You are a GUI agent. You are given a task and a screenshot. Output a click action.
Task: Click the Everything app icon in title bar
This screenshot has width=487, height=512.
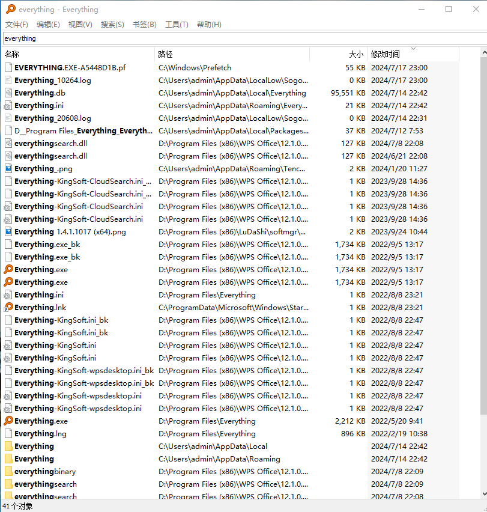(x=10, y=9)
